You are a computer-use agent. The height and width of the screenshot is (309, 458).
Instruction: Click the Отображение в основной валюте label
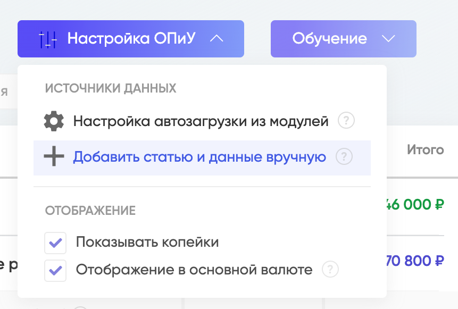[x=194, y=270]
